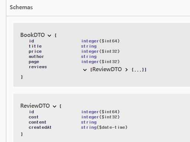Viewport: 190px width, 142px height.
Task: Click the ReviewDTO schema title in lower block
Action: click(x=35, y=106)
